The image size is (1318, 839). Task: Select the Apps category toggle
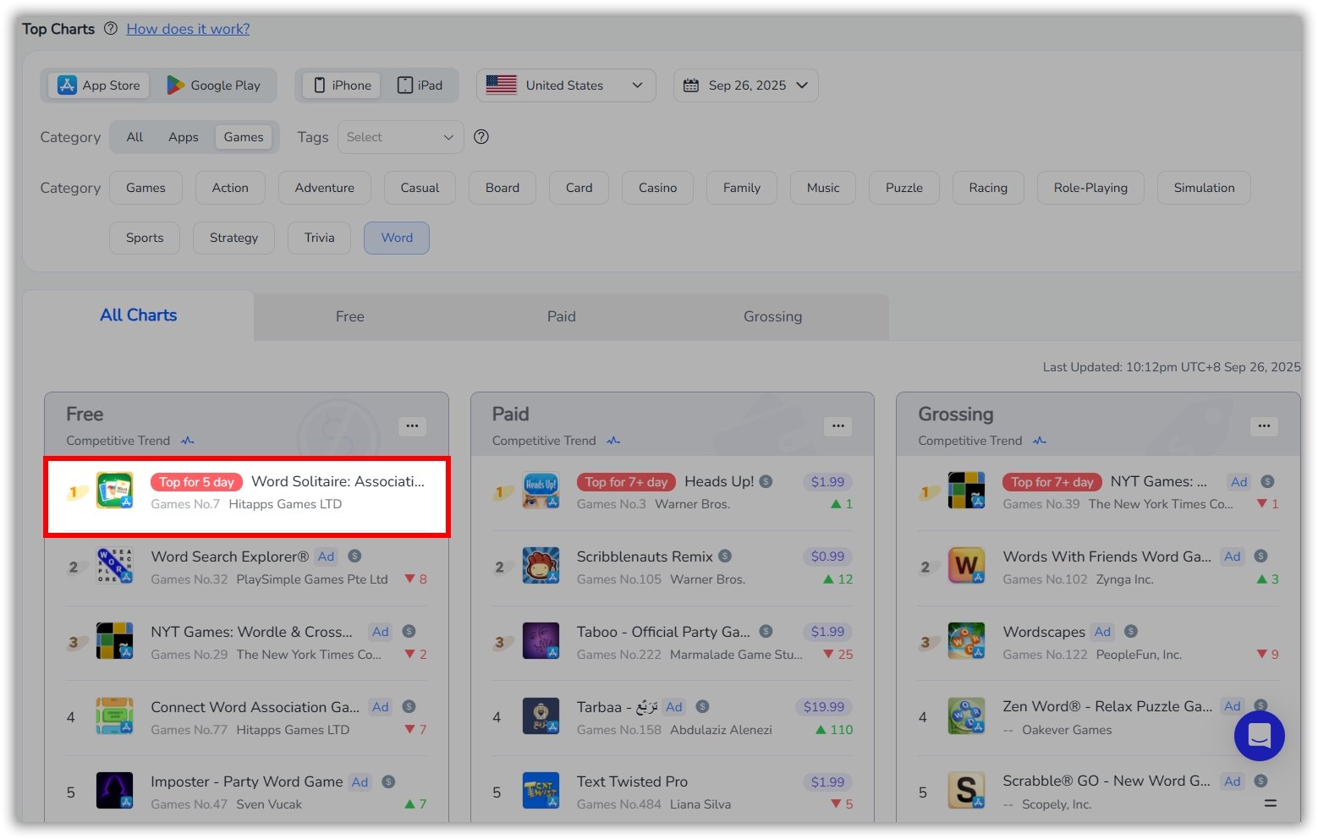point(183,137)
